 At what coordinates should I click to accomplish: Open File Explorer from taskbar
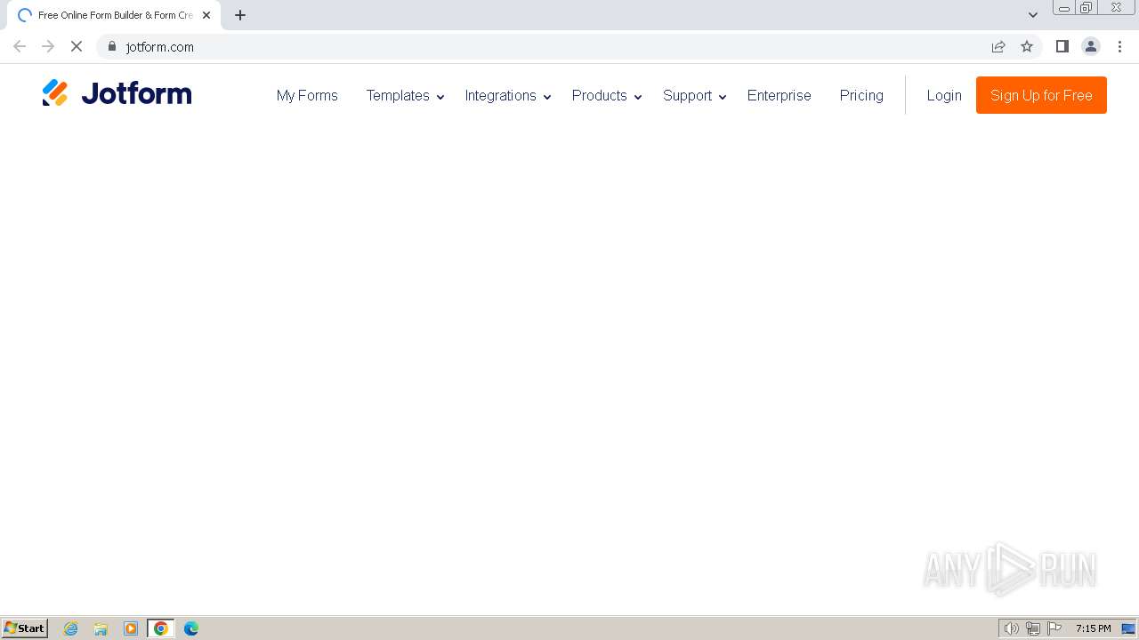101,628
